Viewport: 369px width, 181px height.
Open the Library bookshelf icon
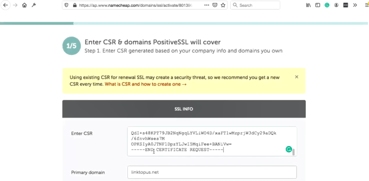coord(308,5)
